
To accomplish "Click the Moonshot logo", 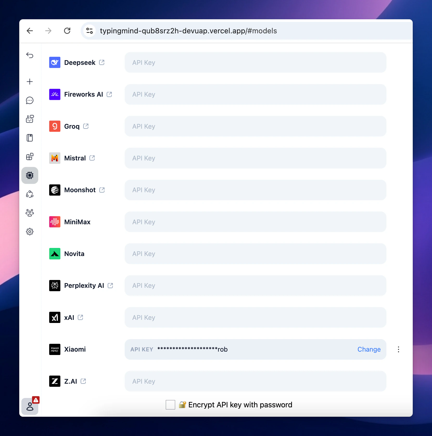I will click(55, 190).
